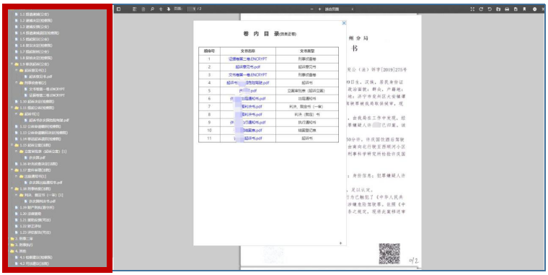Go to previous page using up arrow
The width and height of the screenshot is (548, 275).
coord(161,9)
